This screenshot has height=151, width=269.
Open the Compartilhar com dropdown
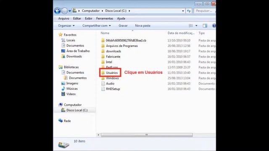[97, 26]
